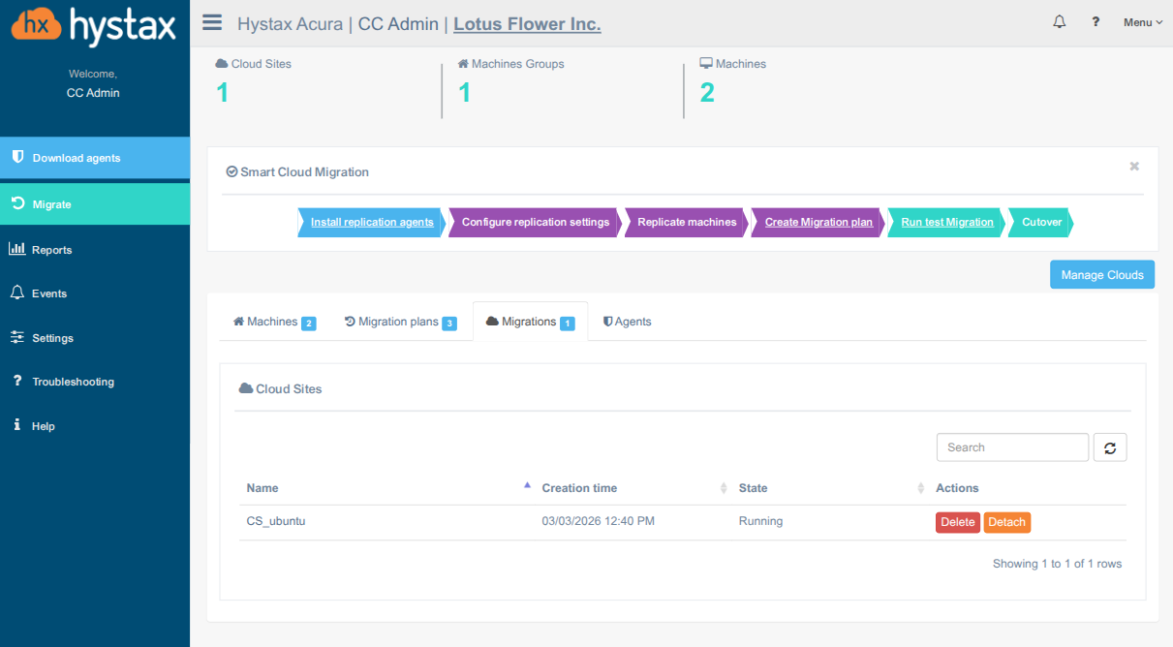Click the Cloud Sites panel heading
Image resolution: width=1173 pixels, height=647 pixels.
[x=280, y=389]
